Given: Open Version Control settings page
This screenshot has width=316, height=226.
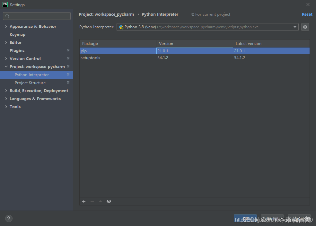Looking at the screenshot, I should coord(25,59).
